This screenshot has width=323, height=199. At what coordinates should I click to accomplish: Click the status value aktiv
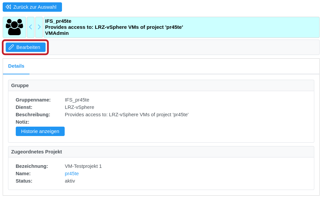(x=70, y=181)
